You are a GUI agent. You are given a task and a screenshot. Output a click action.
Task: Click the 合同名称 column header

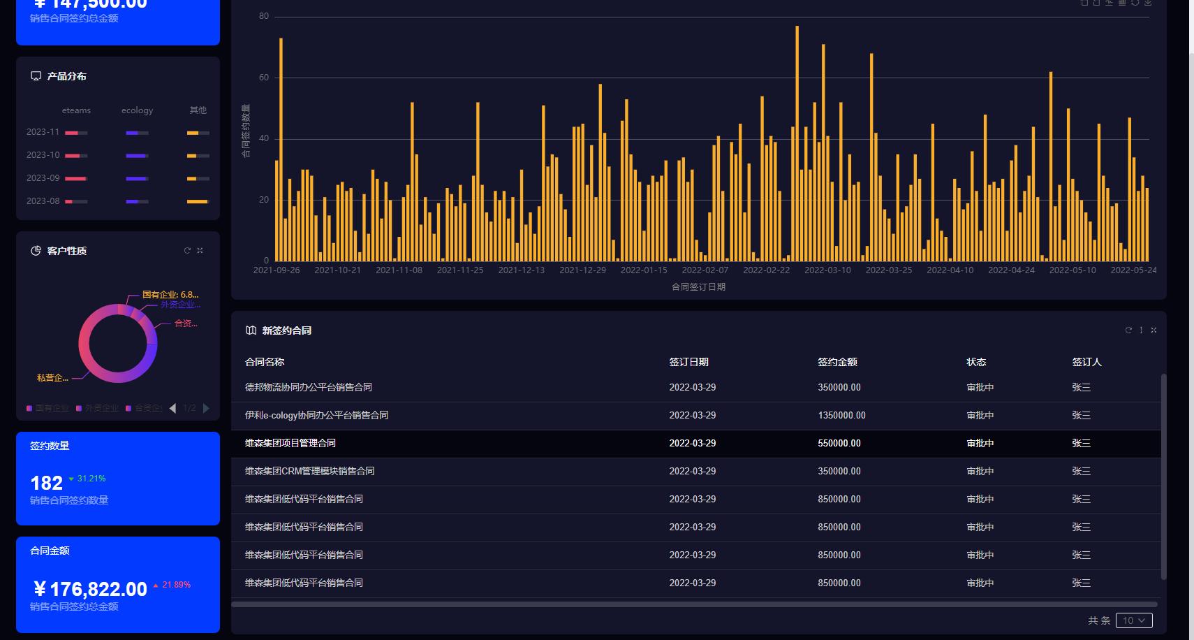pyautogui.click(x=265, y=362)
